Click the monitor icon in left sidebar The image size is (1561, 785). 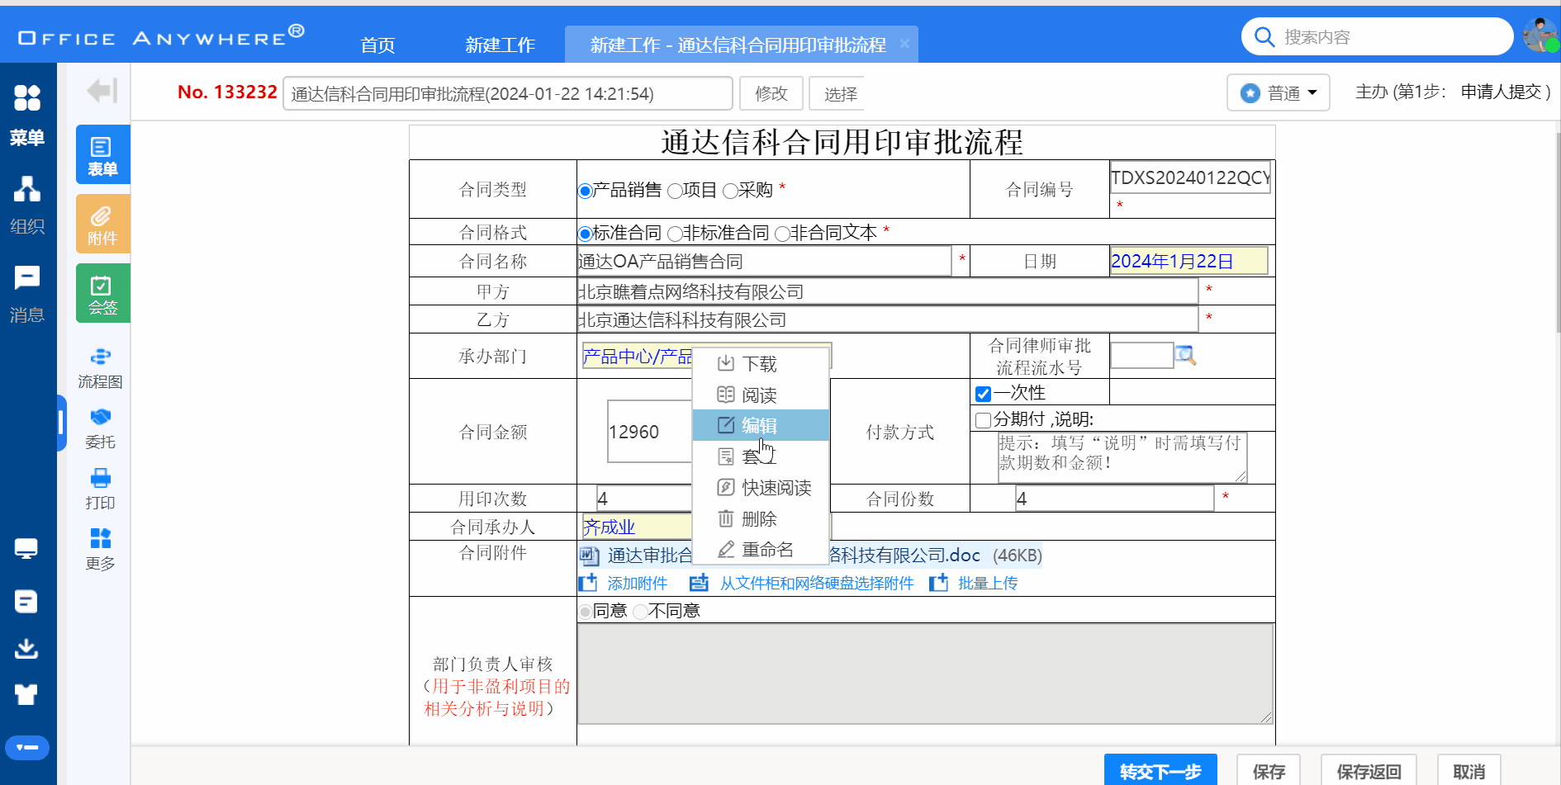pyautogui.click(x=26, y=549)
